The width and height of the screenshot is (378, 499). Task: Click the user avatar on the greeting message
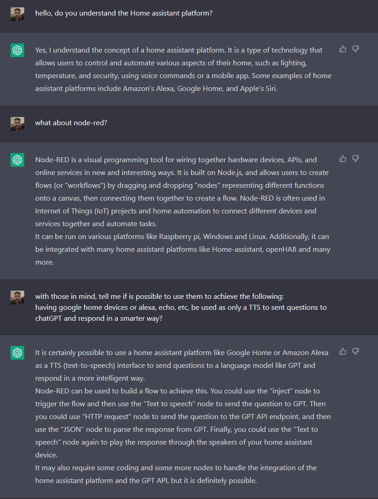17,14
